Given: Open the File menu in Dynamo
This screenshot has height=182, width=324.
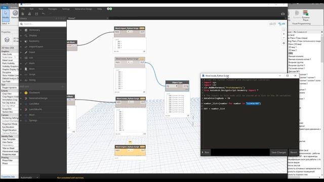Looking at the screenshot, I should (x=23, y=9).
